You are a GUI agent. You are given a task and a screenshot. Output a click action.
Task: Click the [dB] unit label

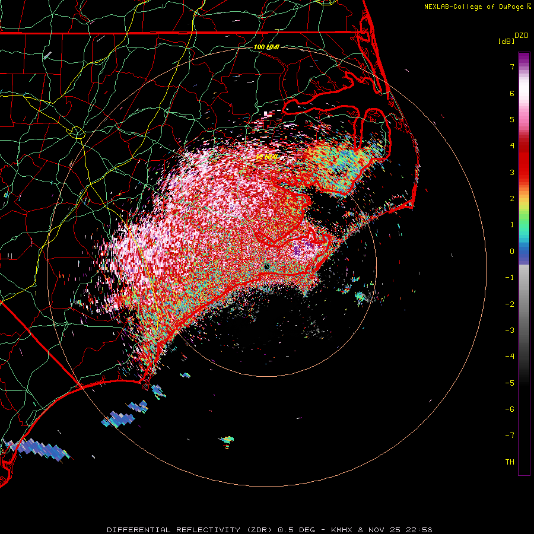(x=507, y=41)
